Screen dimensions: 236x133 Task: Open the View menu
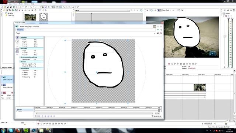coord(10,4)
